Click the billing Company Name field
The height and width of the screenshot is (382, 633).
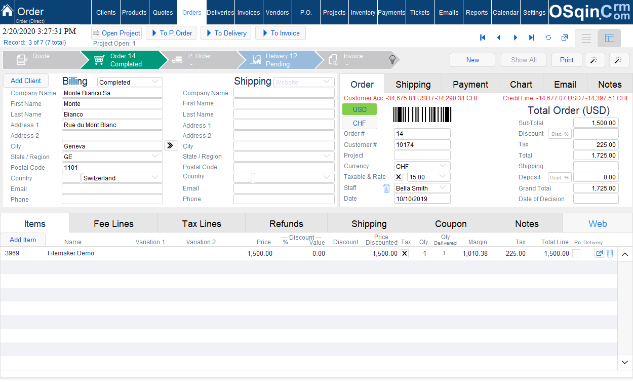[x=112, y=93]
